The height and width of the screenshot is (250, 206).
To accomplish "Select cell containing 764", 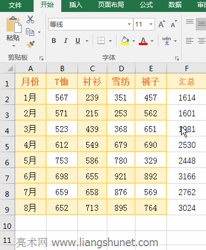I will coord(151,208).
